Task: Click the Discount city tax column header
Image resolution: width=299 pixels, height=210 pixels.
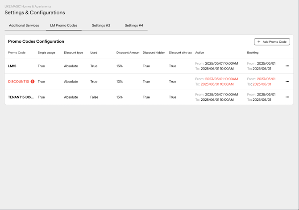Action: point(180,53)
